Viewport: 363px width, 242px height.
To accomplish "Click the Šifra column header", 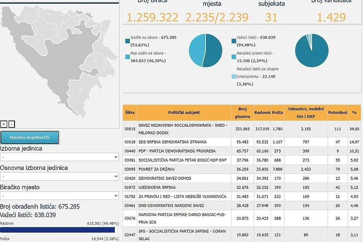I will pos(129,112).
